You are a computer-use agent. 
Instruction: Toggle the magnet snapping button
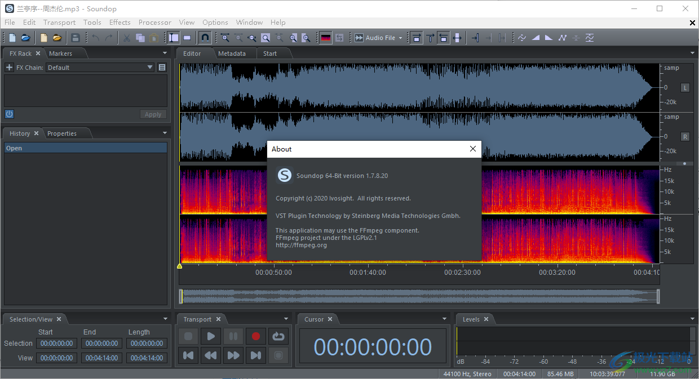(206, 38)
